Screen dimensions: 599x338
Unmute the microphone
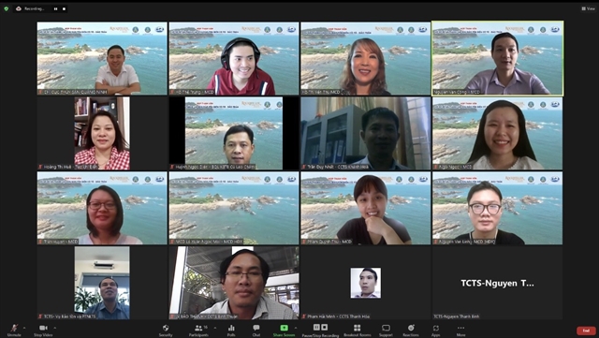[14, 331]
